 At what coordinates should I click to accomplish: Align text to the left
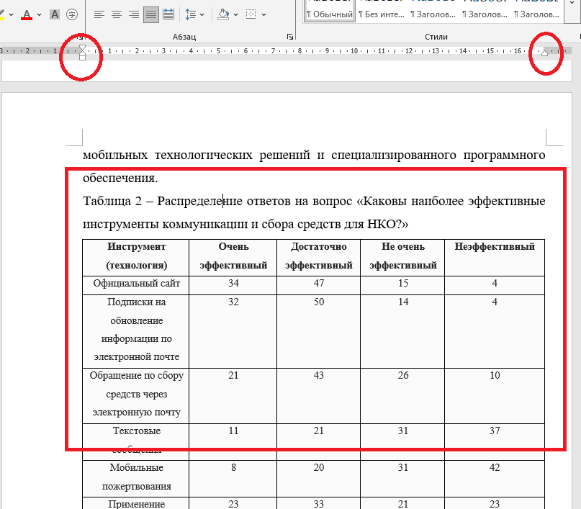[99, 14]
